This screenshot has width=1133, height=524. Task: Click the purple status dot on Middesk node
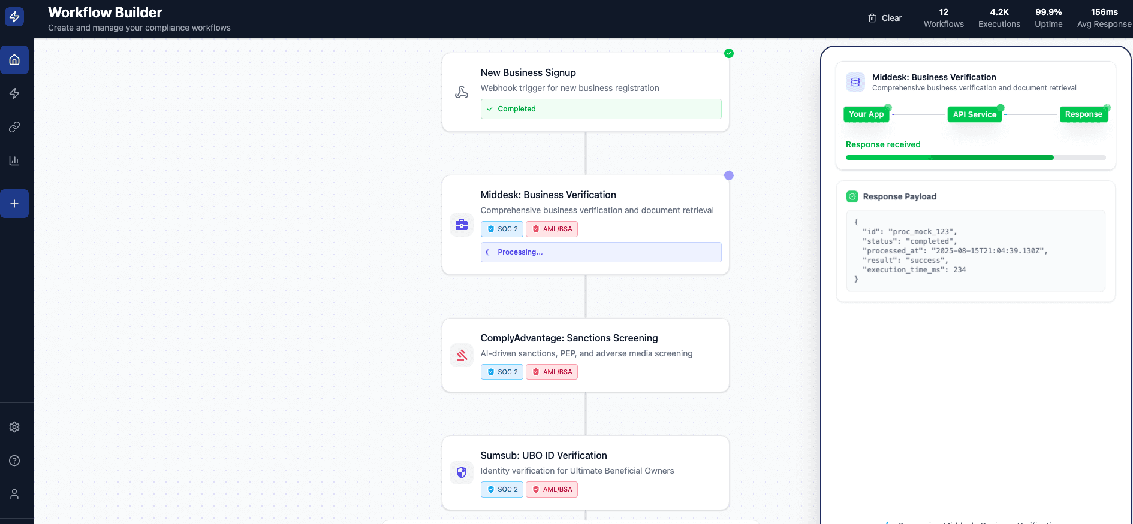click(x=729, y=175)
